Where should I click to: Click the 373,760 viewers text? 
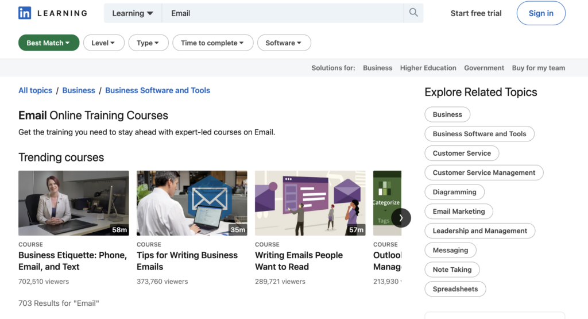click(162, 282)
